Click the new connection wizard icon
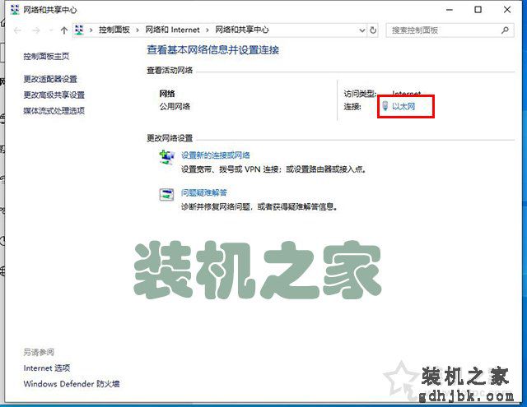Image resolution: width=527 pixels, height=407 pixels. point(166,157)
